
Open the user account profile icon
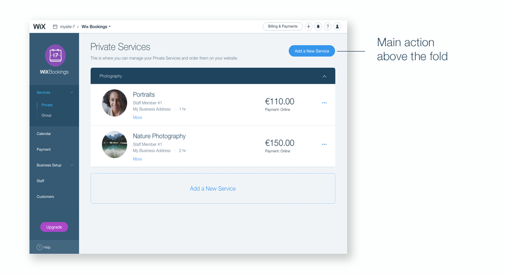[337, 26]
